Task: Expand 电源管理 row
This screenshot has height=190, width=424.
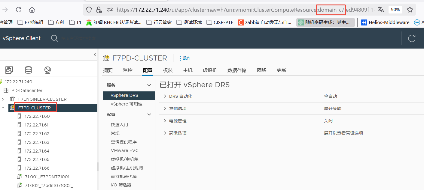Action: coord(165,121)
